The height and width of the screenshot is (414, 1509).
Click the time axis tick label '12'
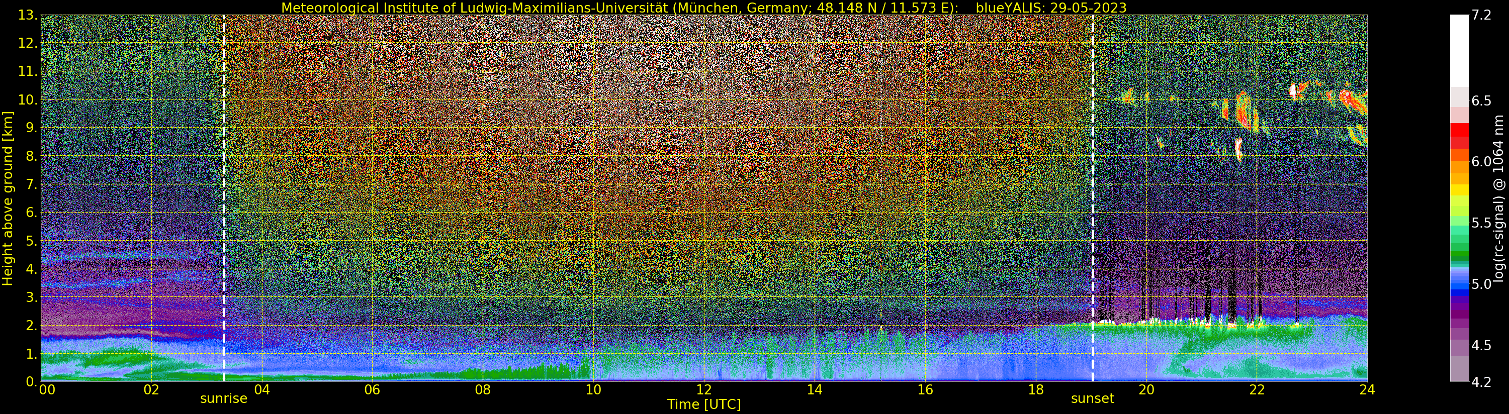coord(704,390)
